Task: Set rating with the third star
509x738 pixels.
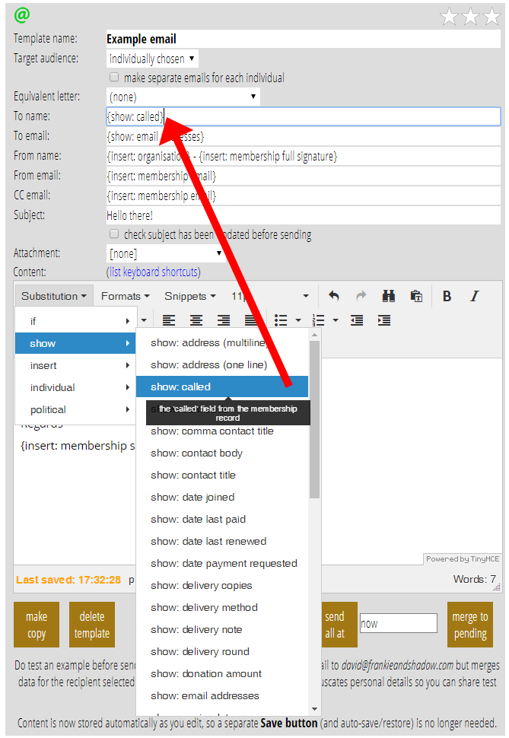Action: click(492, 17)
